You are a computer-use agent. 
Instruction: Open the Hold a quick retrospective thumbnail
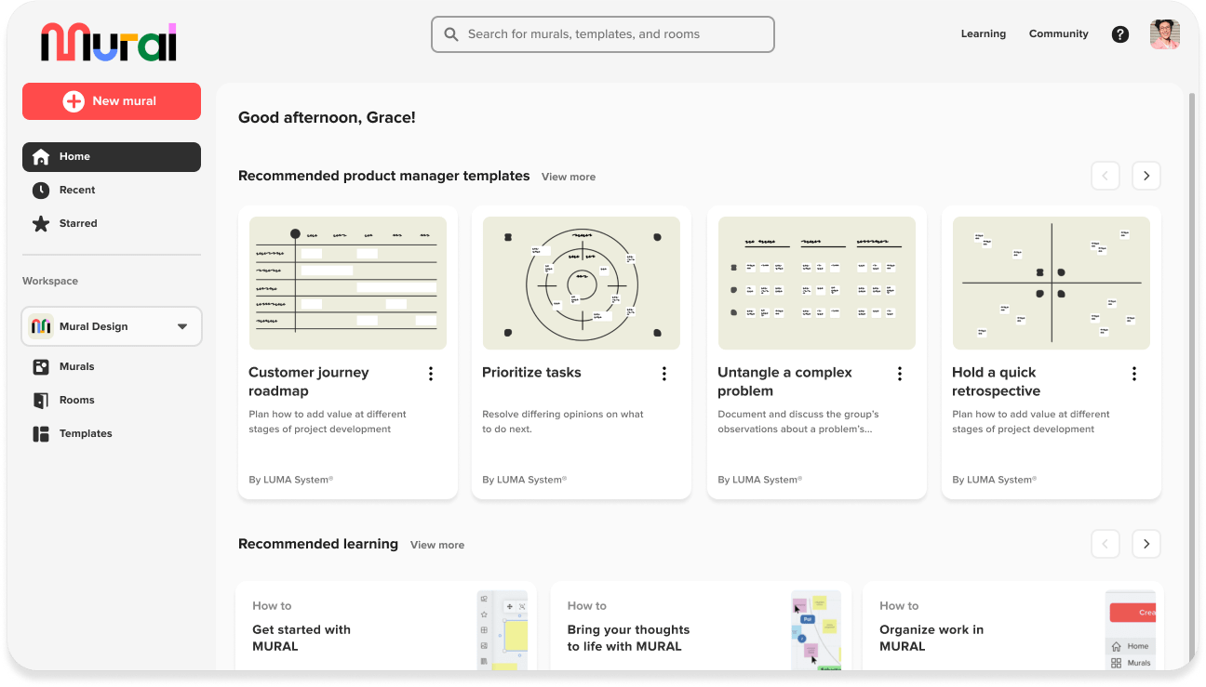(1052, 284)
